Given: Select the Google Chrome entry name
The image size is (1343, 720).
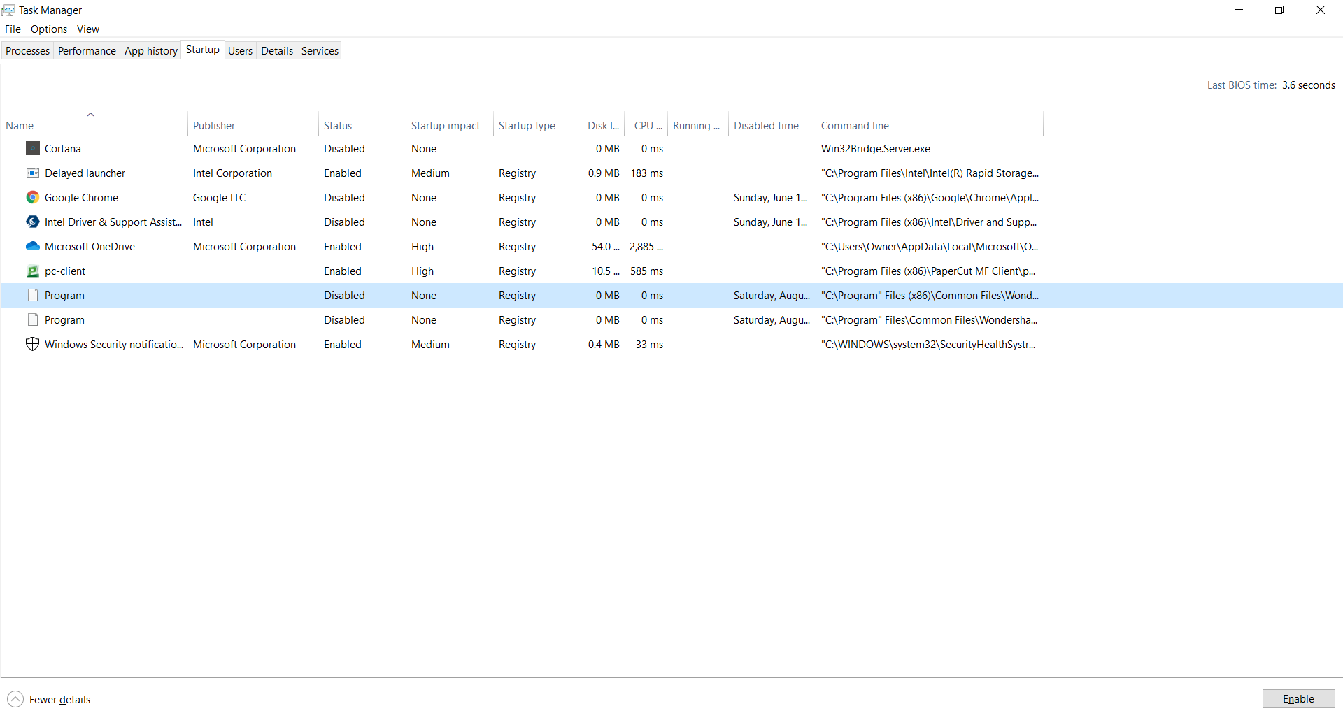Looking at the screenshot, I should click(x=81, y=197).
